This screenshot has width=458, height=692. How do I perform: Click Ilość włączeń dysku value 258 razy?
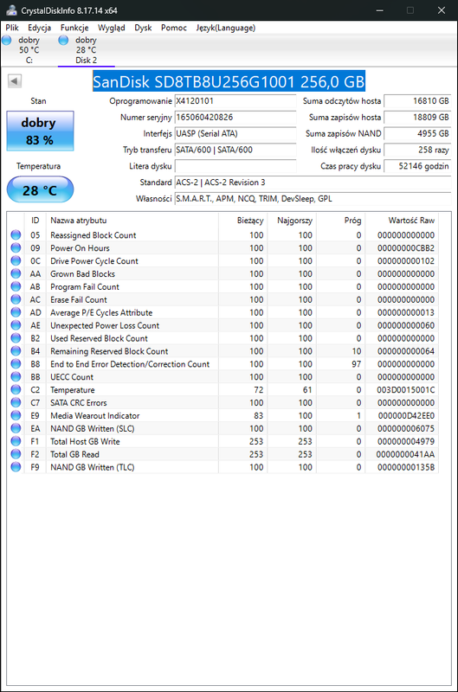[417, 150]
